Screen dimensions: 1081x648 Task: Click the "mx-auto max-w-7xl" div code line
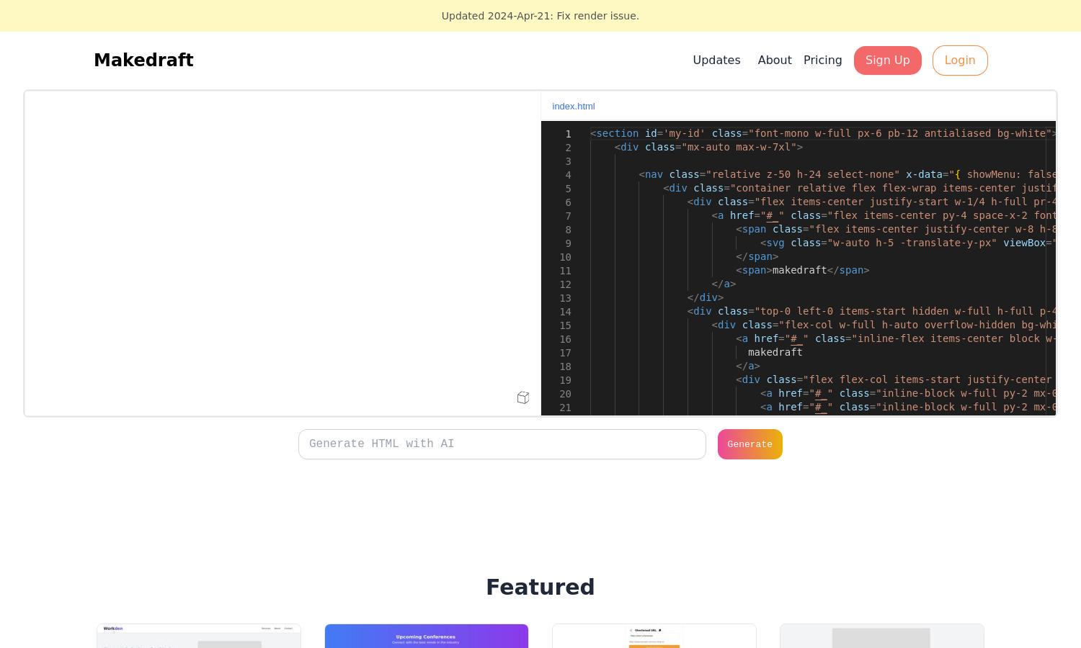(x=708, y=147)
